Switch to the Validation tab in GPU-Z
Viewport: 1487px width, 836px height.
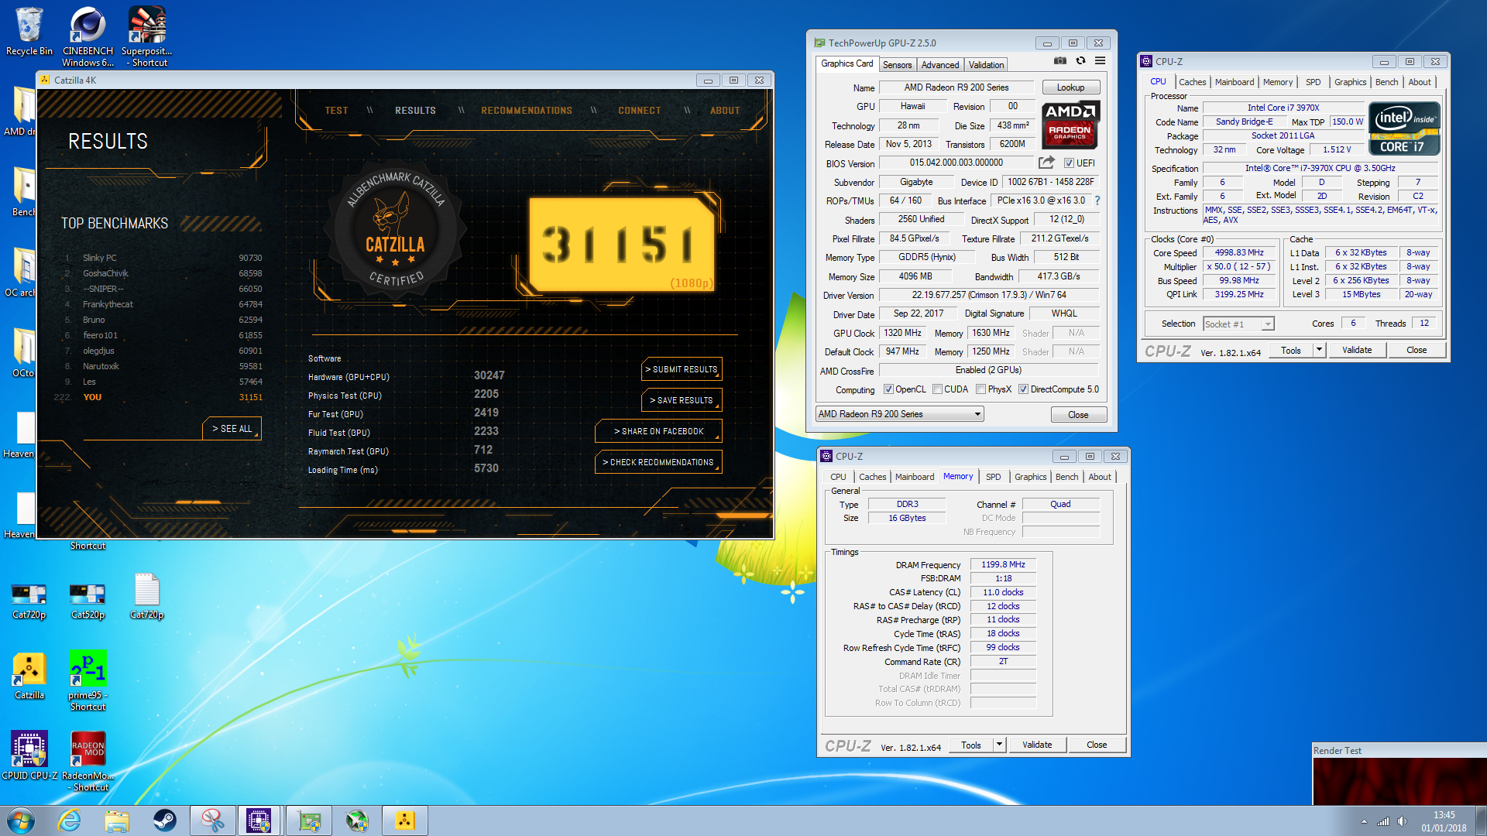pyautogui.click(x=986, y=65)
